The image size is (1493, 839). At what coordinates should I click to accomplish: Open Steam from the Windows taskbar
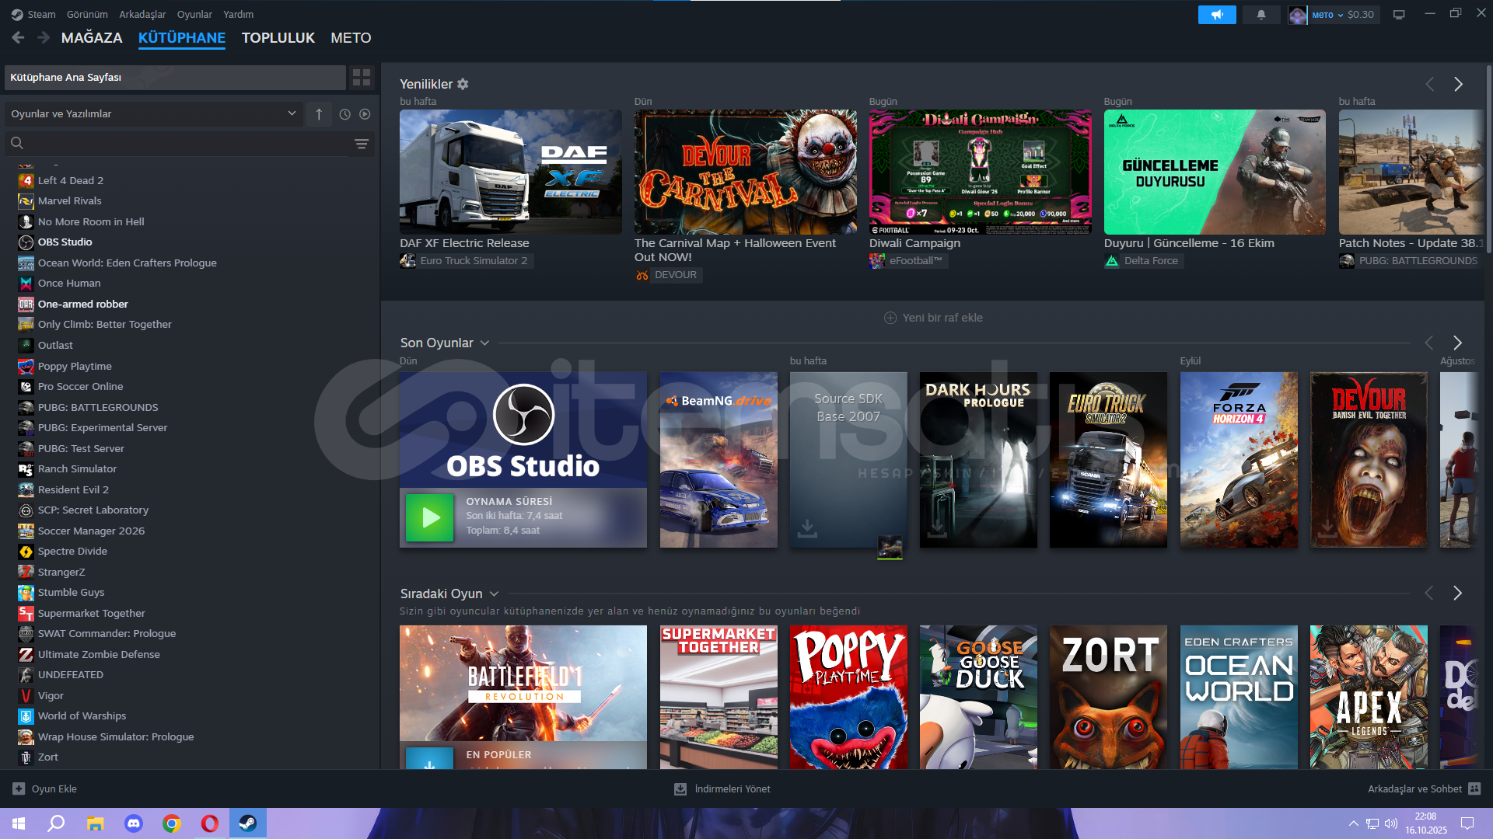[x=247, y=823]
